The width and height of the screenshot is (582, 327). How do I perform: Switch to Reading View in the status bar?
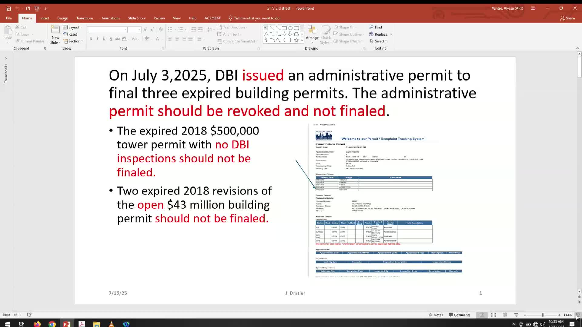505,315
